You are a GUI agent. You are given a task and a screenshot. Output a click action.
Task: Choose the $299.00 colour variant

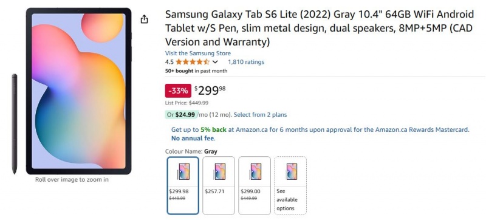tap(254, 185)
